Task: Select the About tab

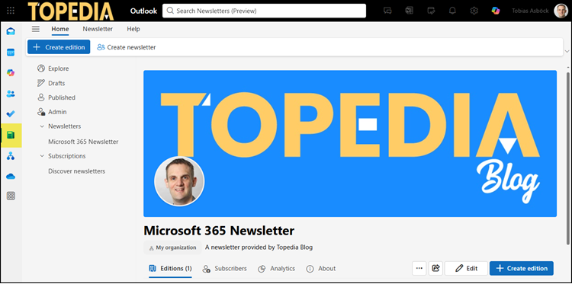Action: [320, 269]
